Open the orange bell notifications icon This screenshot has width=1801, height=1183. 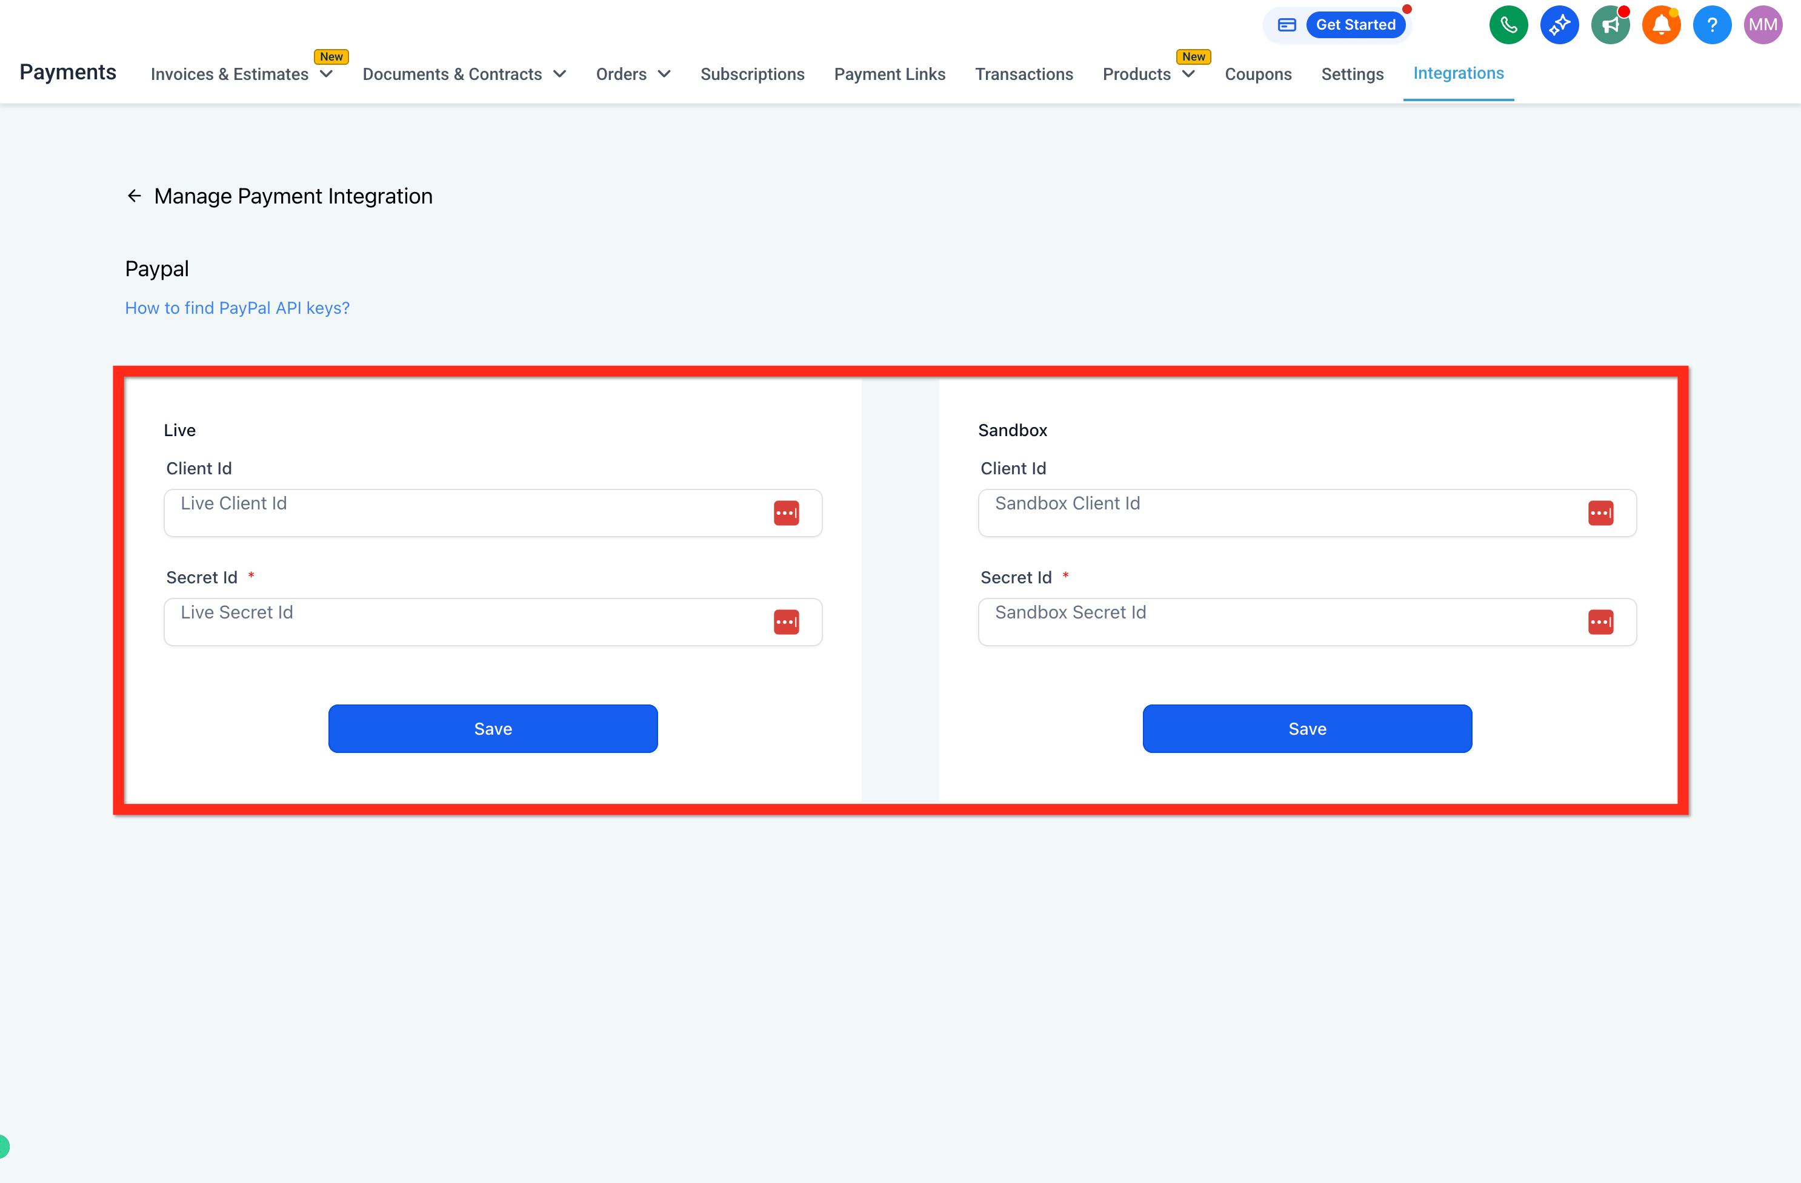click(1661, 25)
